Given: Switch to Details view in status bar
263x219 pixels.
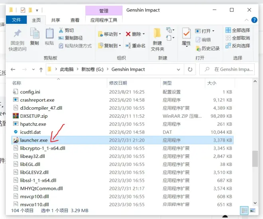Looking at the screenshot, I should coord(244,211).
